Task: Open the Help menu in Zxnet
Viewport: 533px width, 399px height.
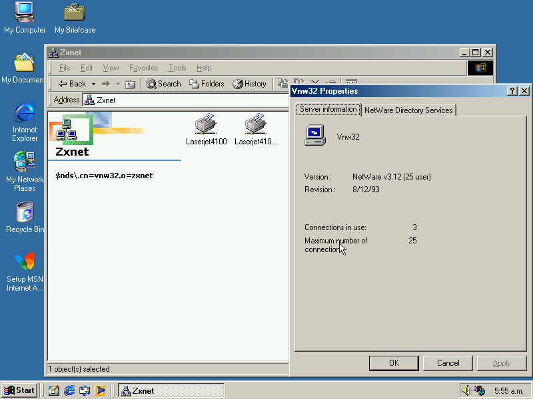Action: pyautogui.click(x=204, y=68)
